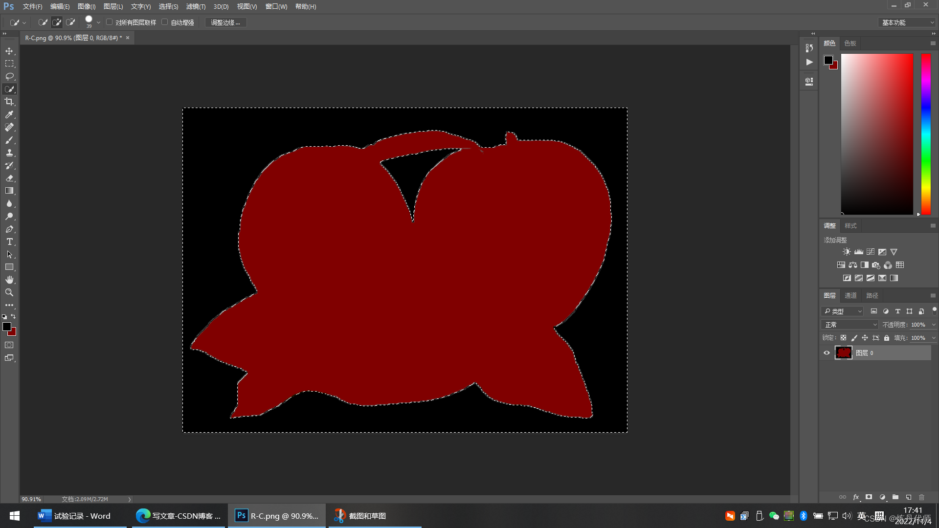Image resolution: width=939 pixels, height=528 pixels.
Task: Open the Color panel options menu
Action: (x=933, y=44)
